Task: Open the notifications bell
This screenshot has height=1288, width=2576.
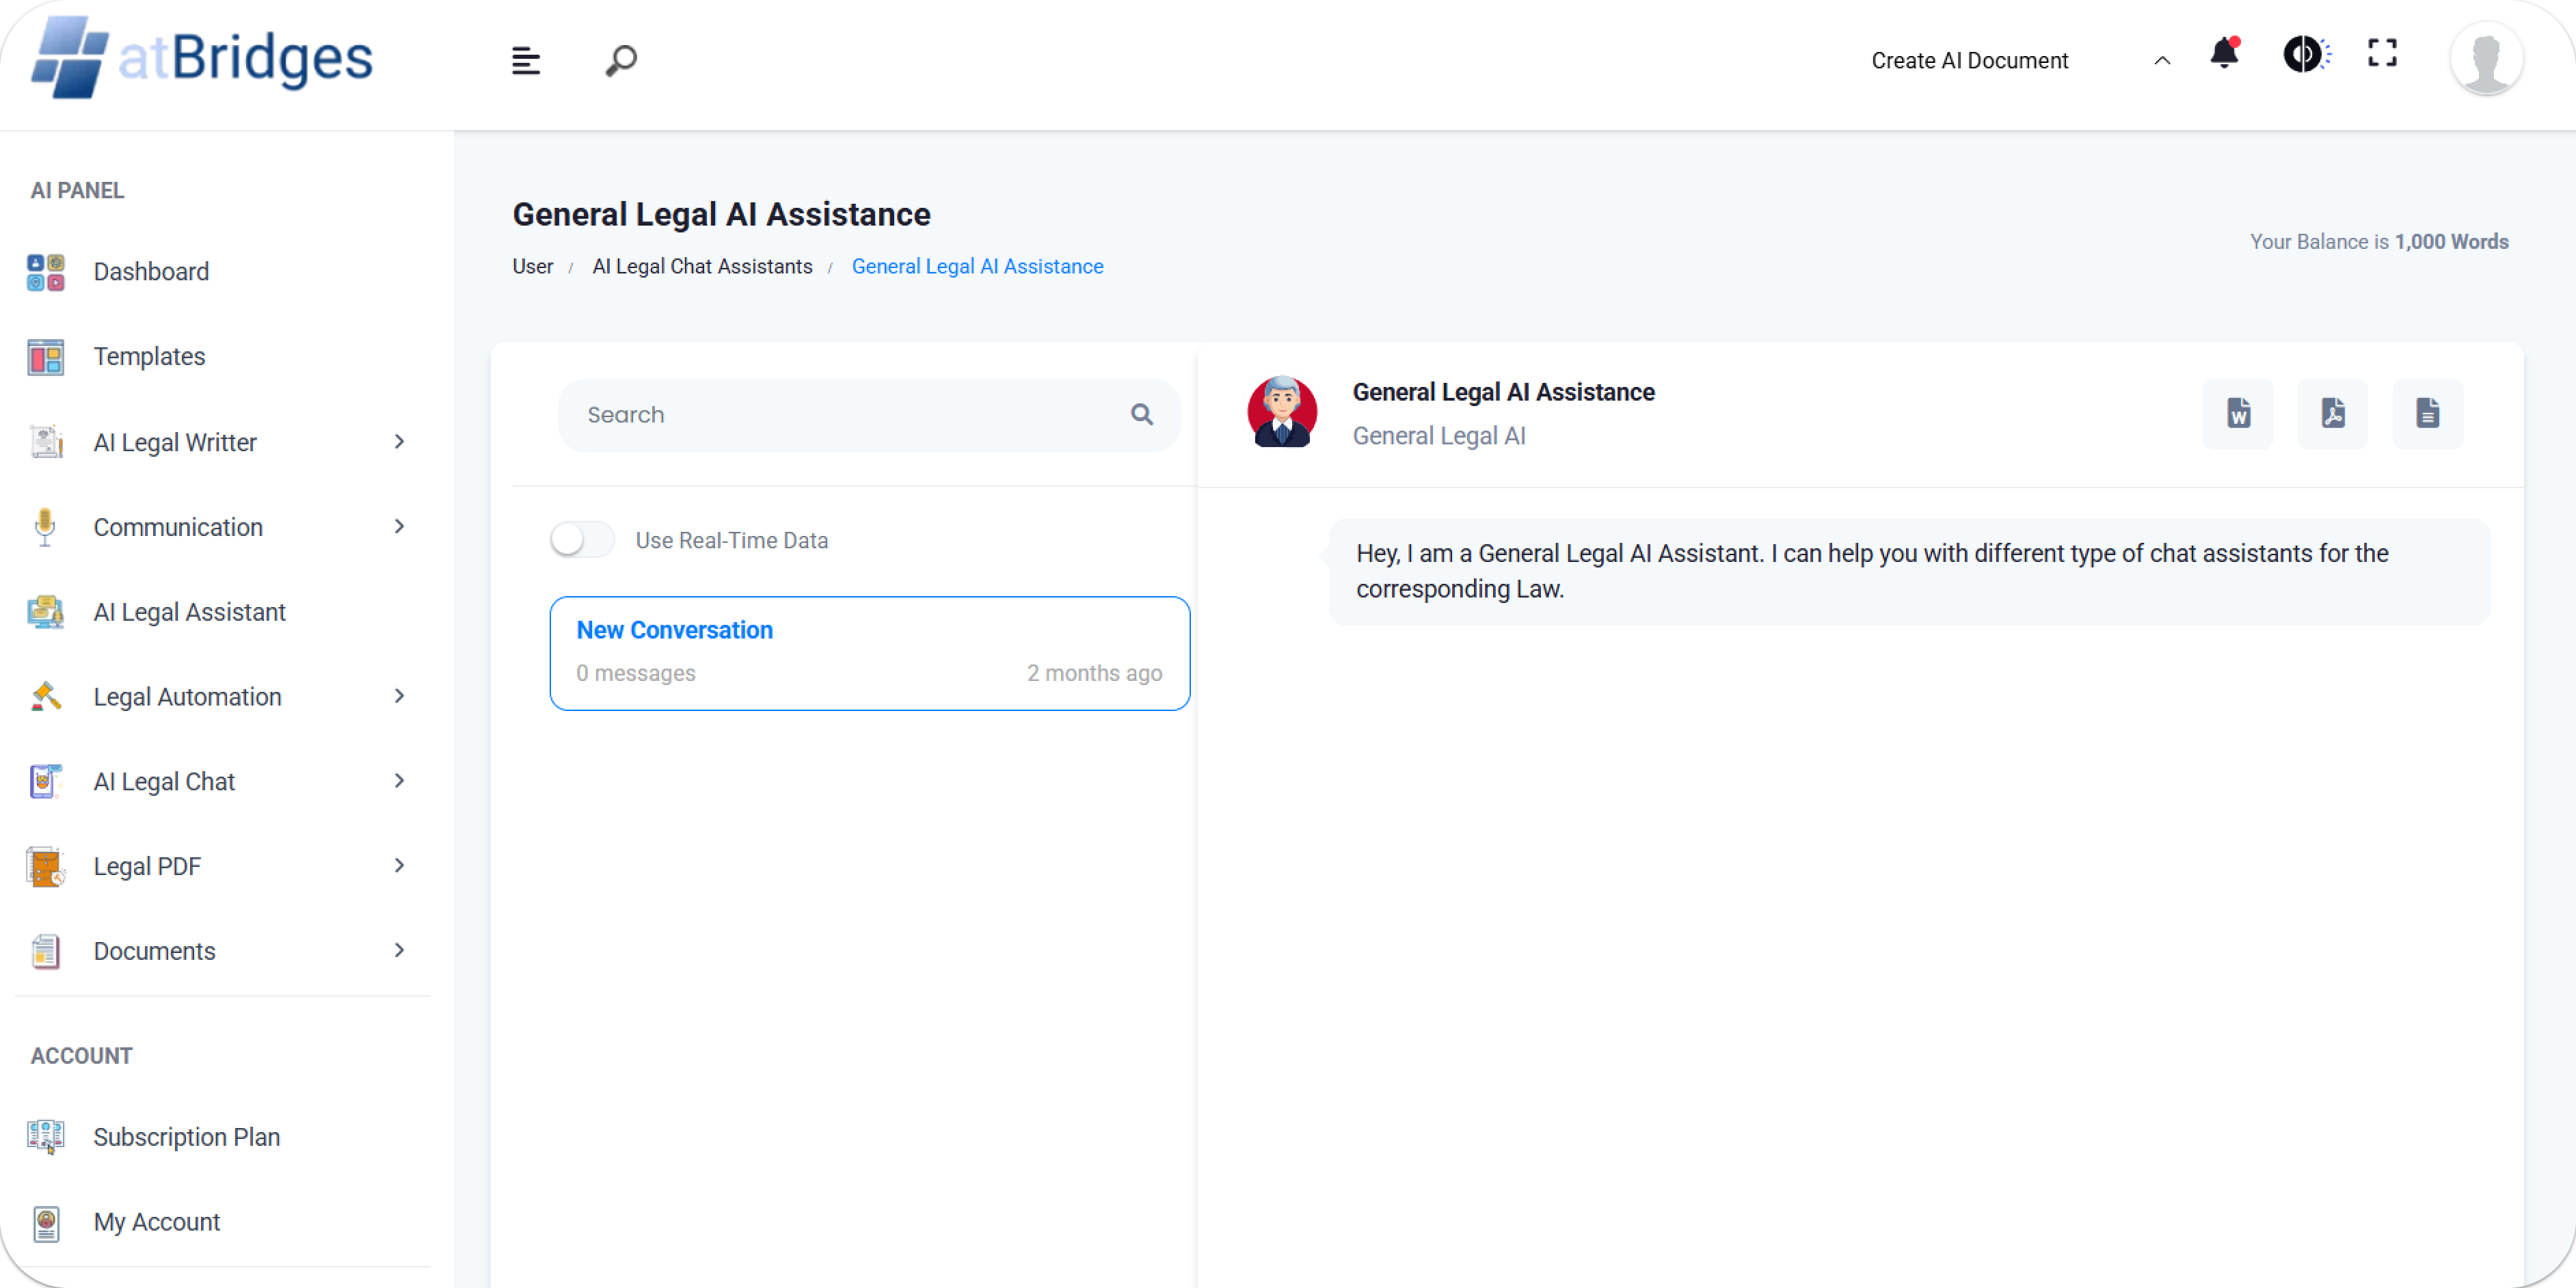Action: click(x=2224, y=54)
